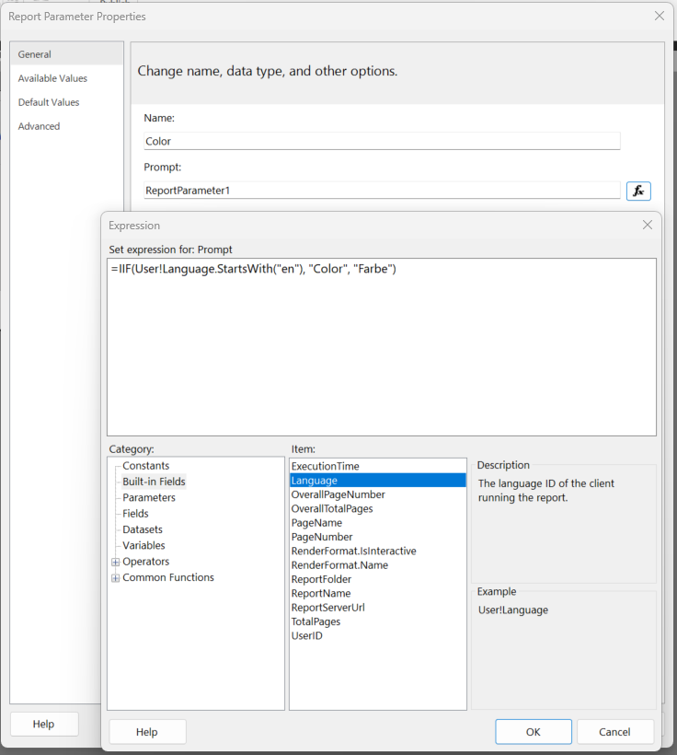This screenshot has height=755, width=677.
Task: Expand the Common Functions category node
Action: click(115, 578)
